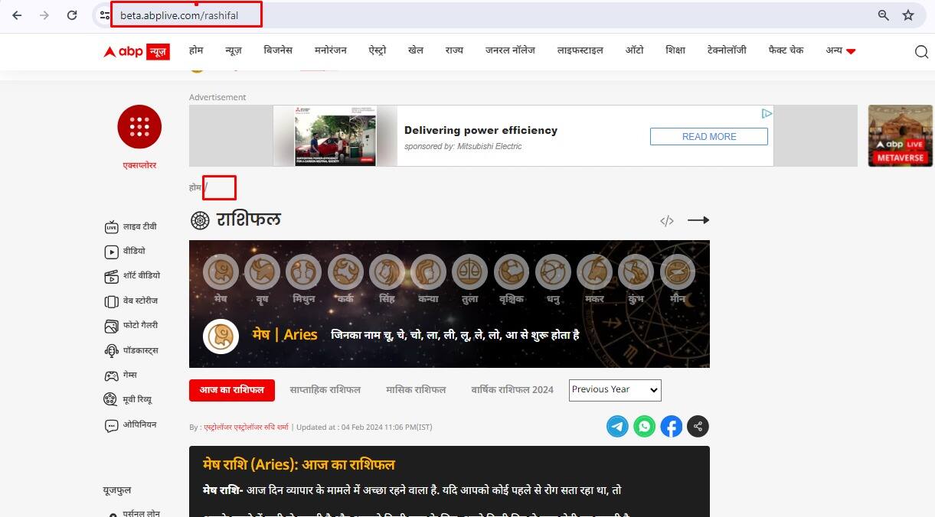Image resolution: width=935 pixels, height=517 pixels.
Task: Select the Taurus (वृष) zodiac icon
Action: (262, 272)
